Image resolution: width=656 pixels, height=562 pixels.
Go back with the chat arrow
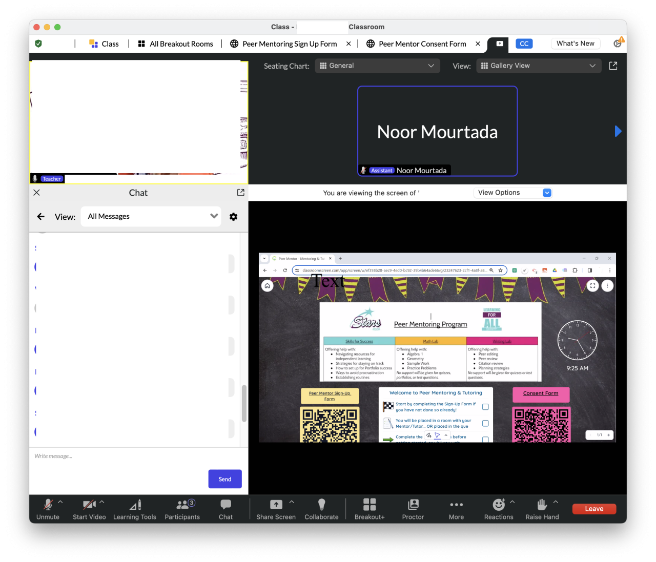click(x=41, y=217)
